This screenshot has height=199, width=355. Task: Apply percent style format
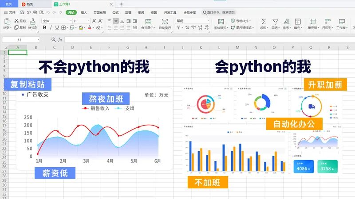point(187,27)
